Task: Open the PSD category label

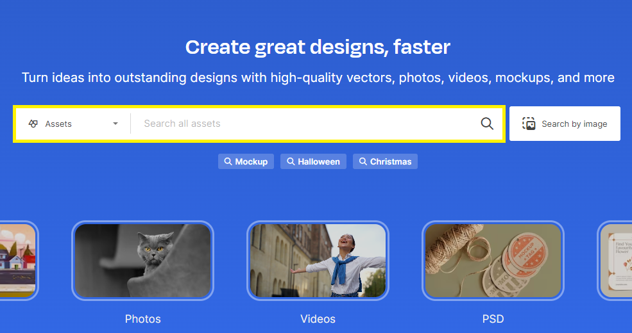Action: pyautogui.click(x=493, y=319)
